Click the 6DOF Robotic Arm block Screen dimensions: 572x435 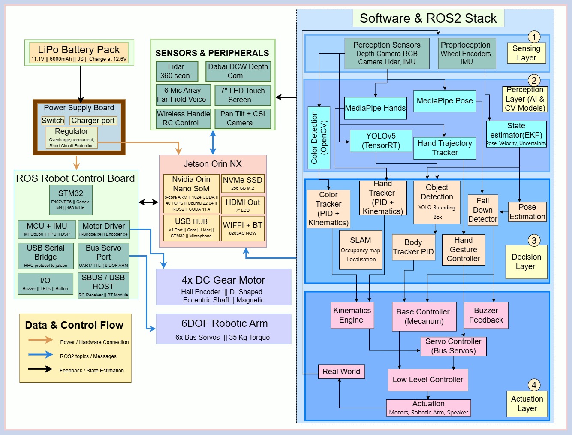pos(223,329)
